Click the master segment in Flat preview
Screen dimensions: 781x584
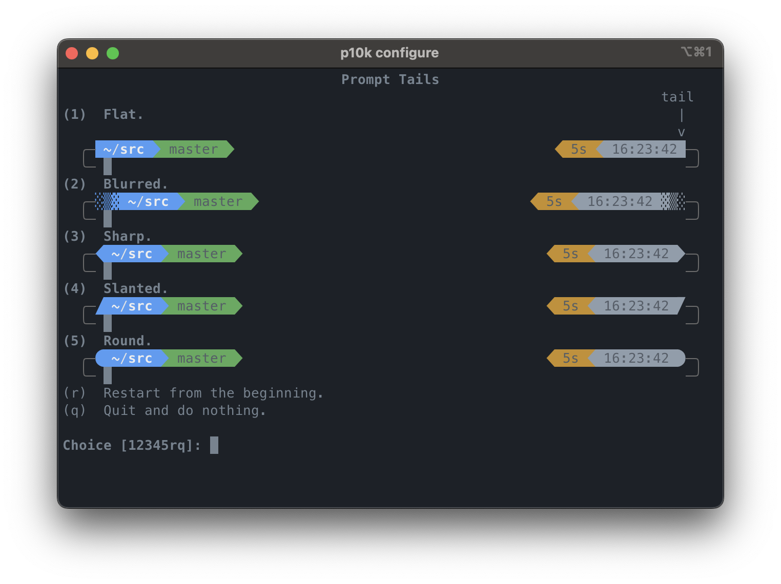[194, 149]
